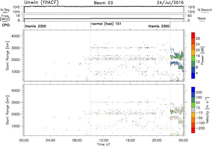
Task: Click the first 'themis 3300' CPID label
Action: pyautogui.click(x=36, y=26)
